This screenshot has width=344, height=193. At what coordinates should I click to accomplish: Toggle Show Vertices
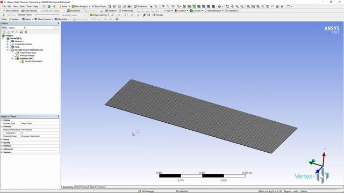click(11, 11)
